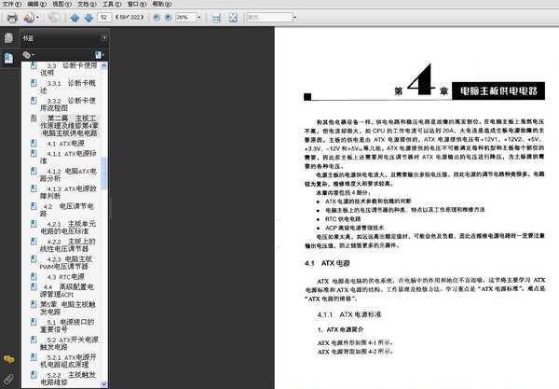
Task: Click the page number field showing 52
Action: [104, 17]
